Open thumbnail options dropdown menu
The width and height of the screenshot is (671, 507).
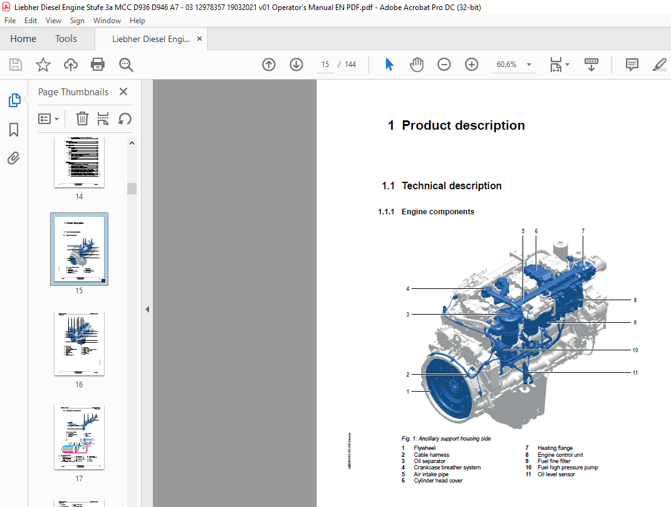point(48,118)
